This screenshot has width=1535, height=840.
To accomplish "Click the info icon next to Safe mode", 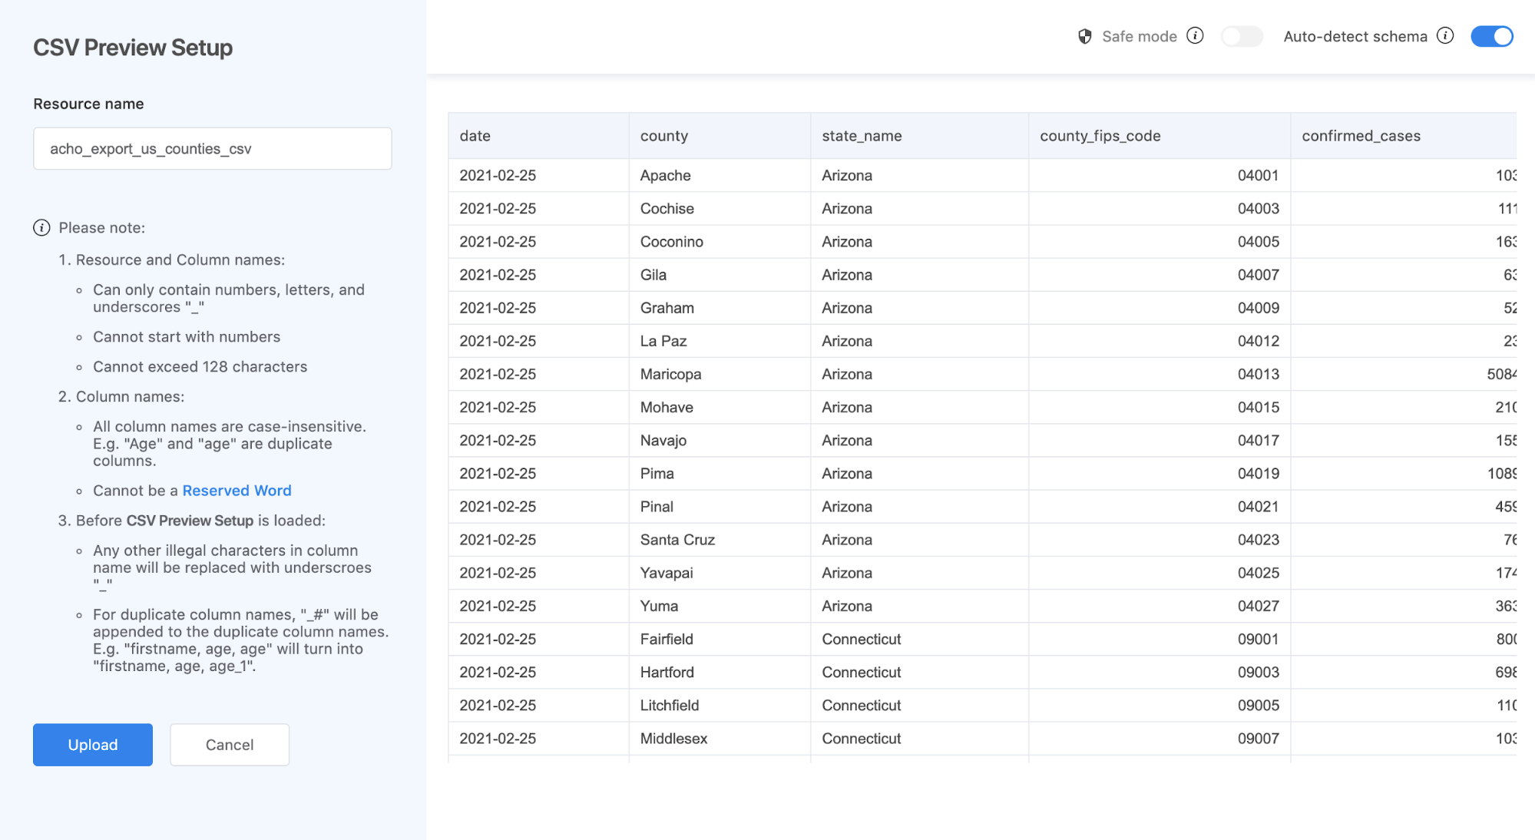I will [x=1195, y=36].
